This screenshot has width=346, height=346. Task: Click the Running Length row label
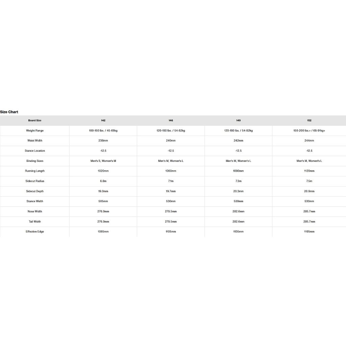coord(35,171)
